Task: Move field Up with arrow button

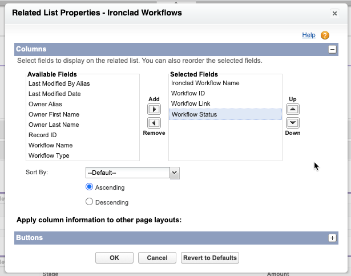Action: pos(293,109)
